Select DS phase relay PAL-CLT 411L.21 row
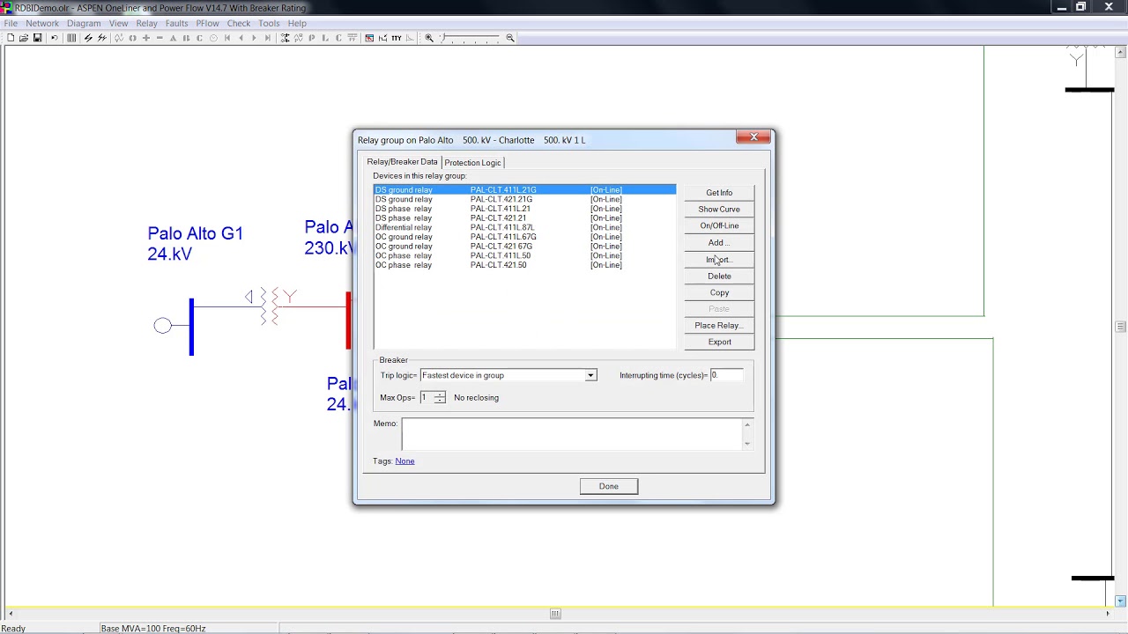 coord(524,209)
